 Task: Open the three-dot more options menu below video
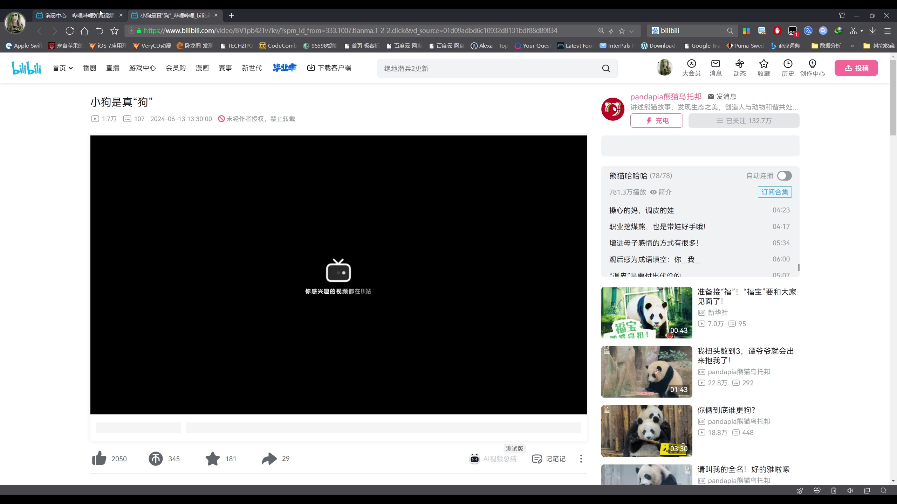(x=581, y=459)
